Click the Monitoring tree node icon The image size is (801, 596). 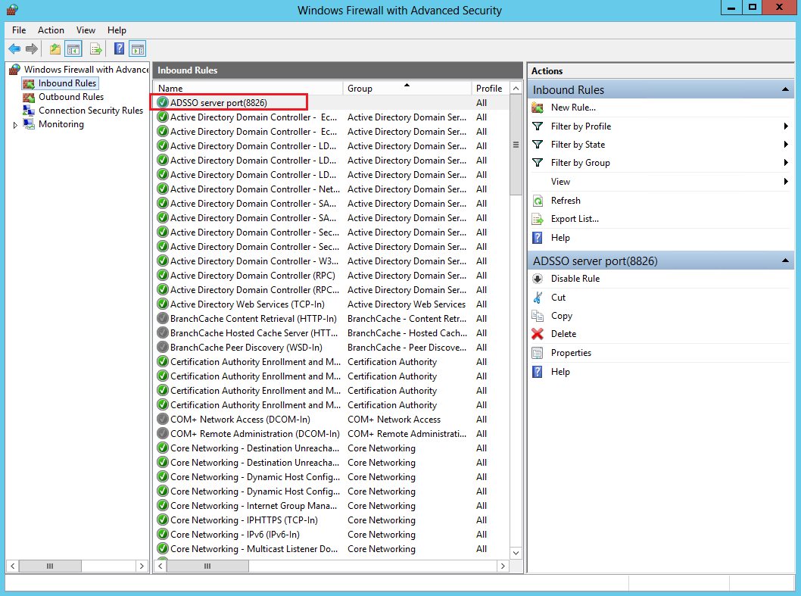click(x=29, y=124)
